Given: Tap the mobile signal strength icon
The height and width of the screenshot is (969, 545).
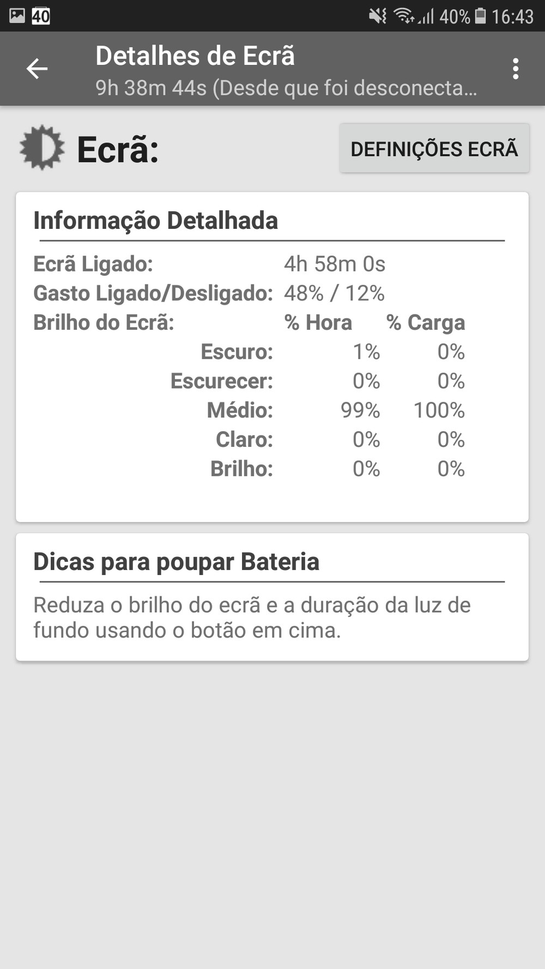Looking at the screenshot, I should pyautogui.click(x=426, y=16).
